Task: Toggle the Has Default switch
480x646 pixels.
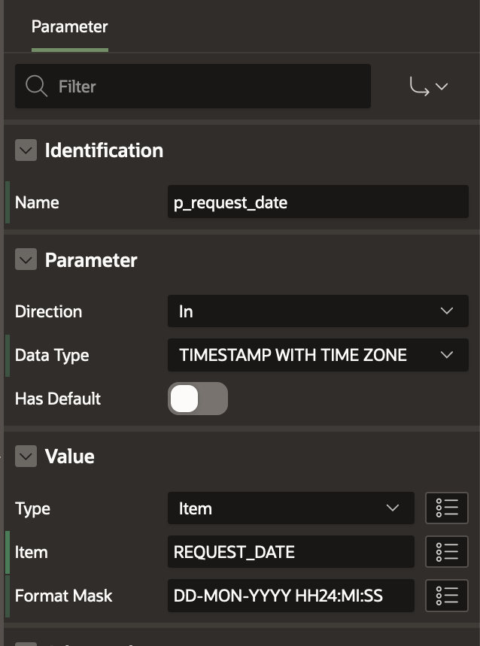Action: tap(197, 399)
